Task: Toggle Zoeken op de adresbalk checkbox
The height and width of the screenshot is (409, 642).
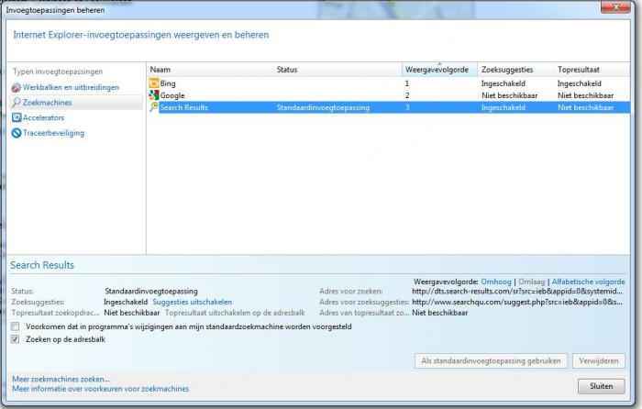Action: 16,339
